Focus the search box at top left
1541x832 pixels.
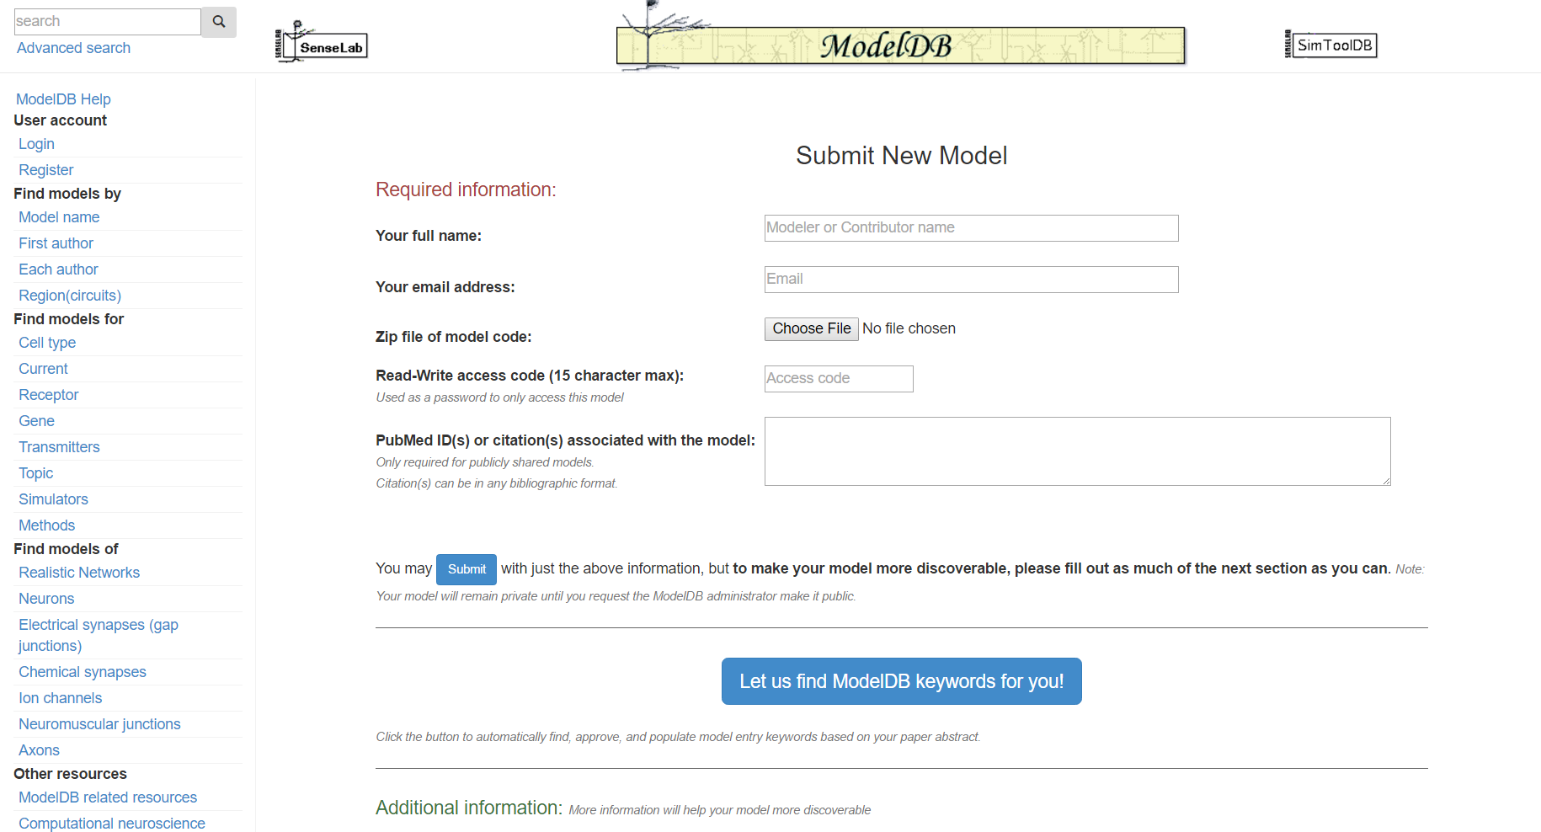coord(107,22)
